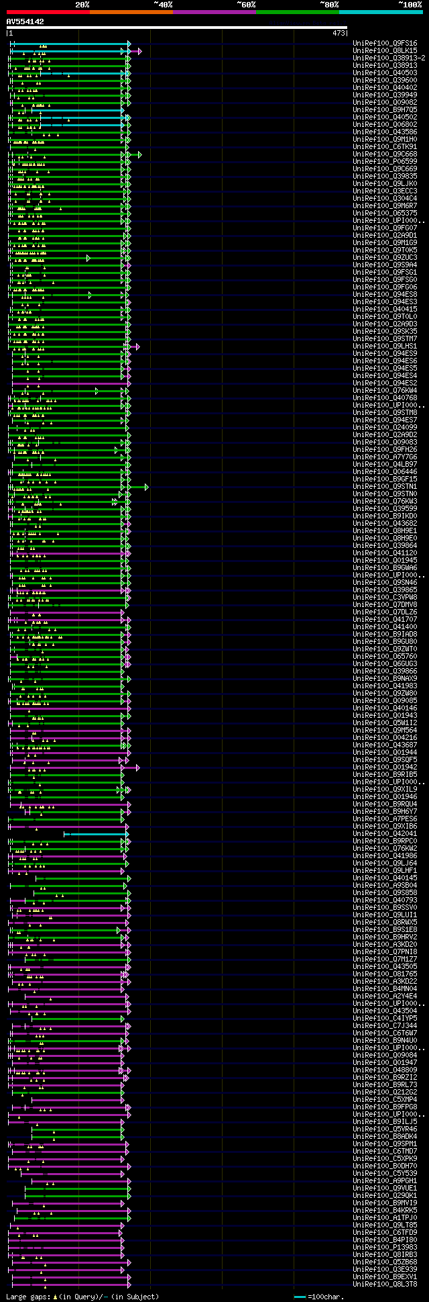Click the orange ~40% identity legend bar
This screenshot has height=1302, width=429.
pos(131,12)
